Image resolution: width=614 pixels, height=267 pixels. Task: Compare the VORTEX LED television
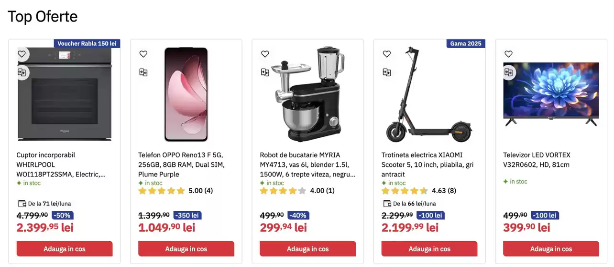(x=508, y=72)
